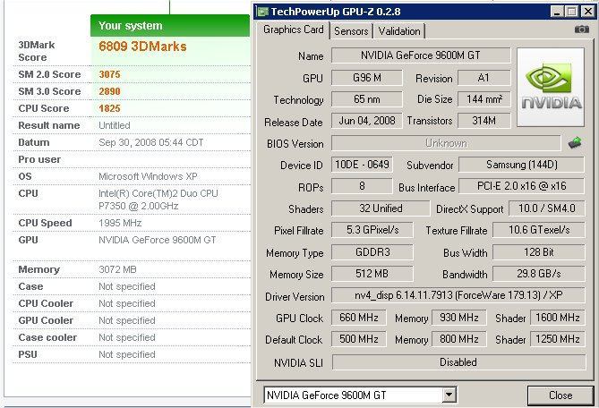Click the Texture Fillrate field 10.6 GTexel/s
This screenshot has width=599, height=408.
point(539,230)
